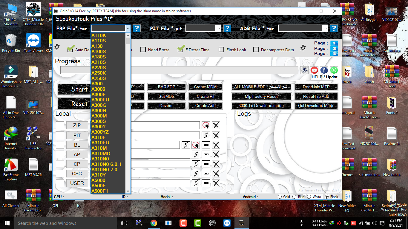Image resolution: width=408 pixels, height=229 pixels.
Task: Open the Facebook icon near HELP
Action: coord(324,70)
